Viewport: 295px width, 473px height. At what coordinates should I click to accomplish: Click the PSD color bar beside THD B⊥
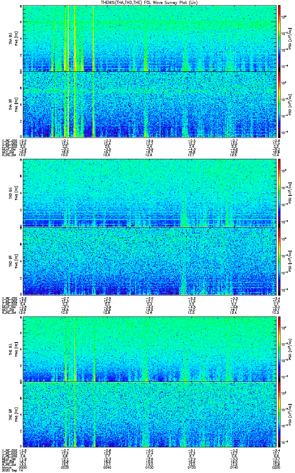click(279, 193)
